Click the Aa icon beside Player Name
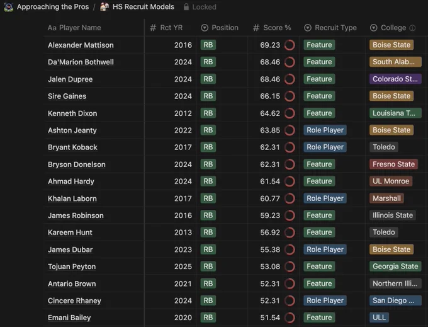 coord(52,28)
